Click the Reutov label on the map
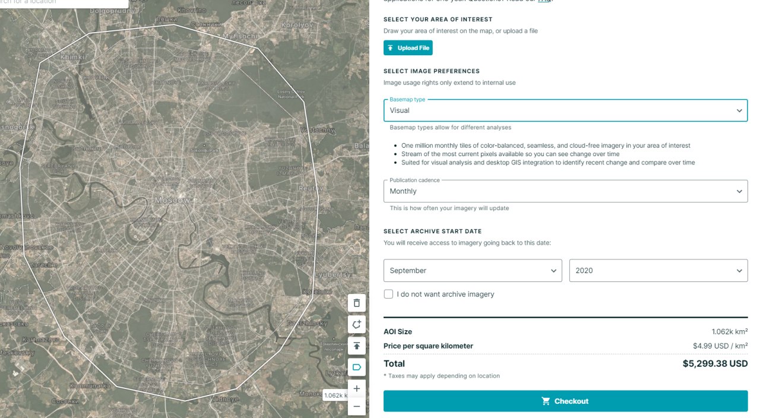This screenshot has width=760, height=418. click(x=311, y=188)
